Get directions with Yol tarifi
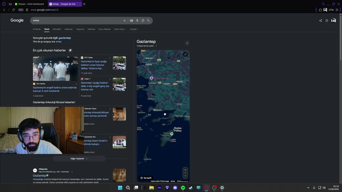Viewport: 342px width, 192px height. 146,178
